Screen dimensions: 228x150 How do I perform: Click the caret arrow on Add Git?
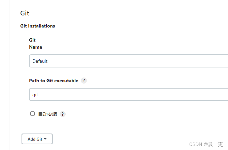(45, 139)
